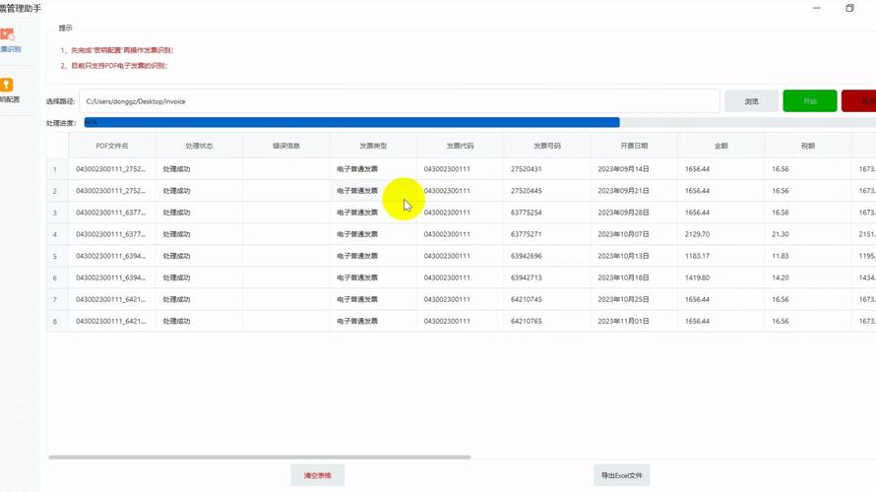876x492 pixels.
Task: Click the 发票代码 column header
Action: pos(460,146)
